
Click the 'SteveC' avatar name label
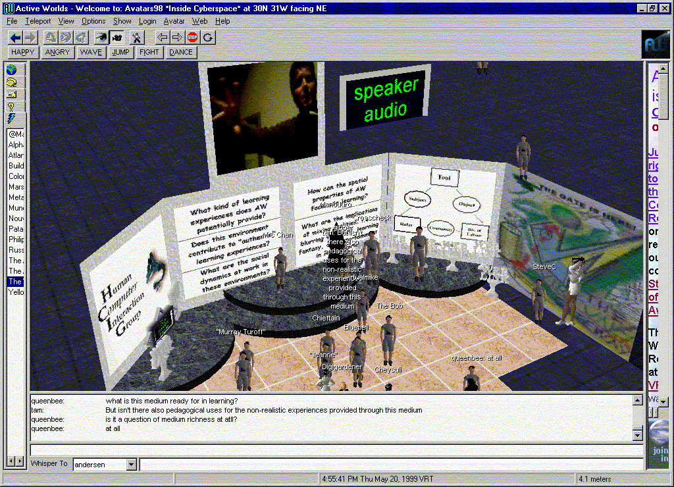click(x=544, y=267)
